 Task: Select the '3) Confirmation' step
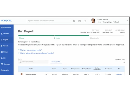tap(94, 38)
